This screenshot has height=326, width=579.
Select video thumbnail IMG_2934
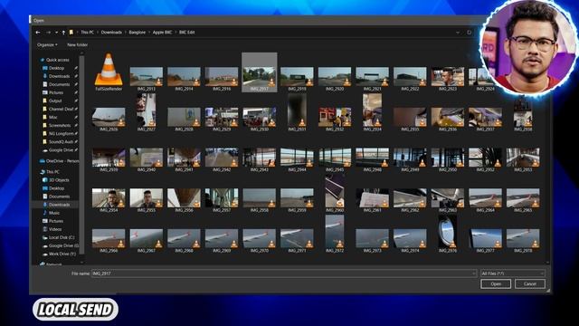(x=372, y=112)
